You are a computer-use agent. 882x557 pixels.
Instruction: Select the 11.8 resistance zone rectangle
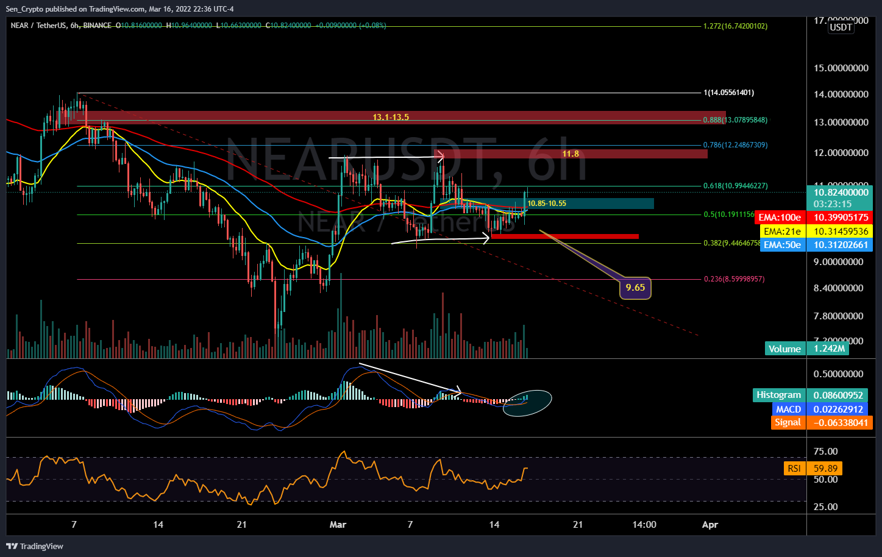[571, 154]
